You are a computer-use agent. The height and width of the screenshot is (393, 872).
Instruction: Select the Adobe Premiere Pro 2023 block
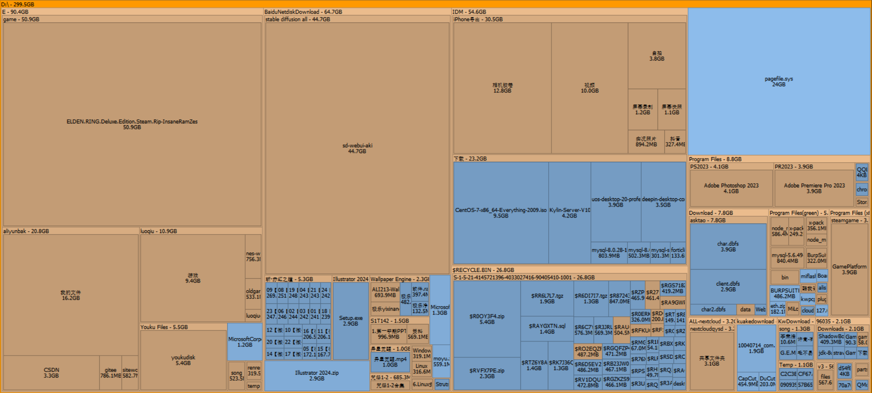(x=814, y=188)
